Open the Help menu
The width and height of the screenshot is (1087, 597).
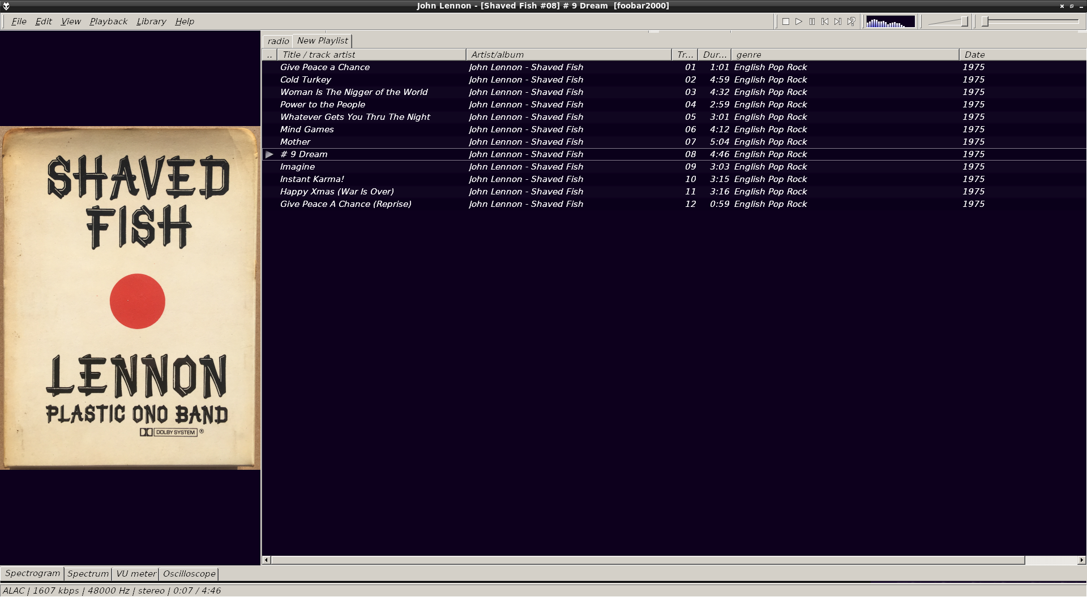click(x=185, y=21)
